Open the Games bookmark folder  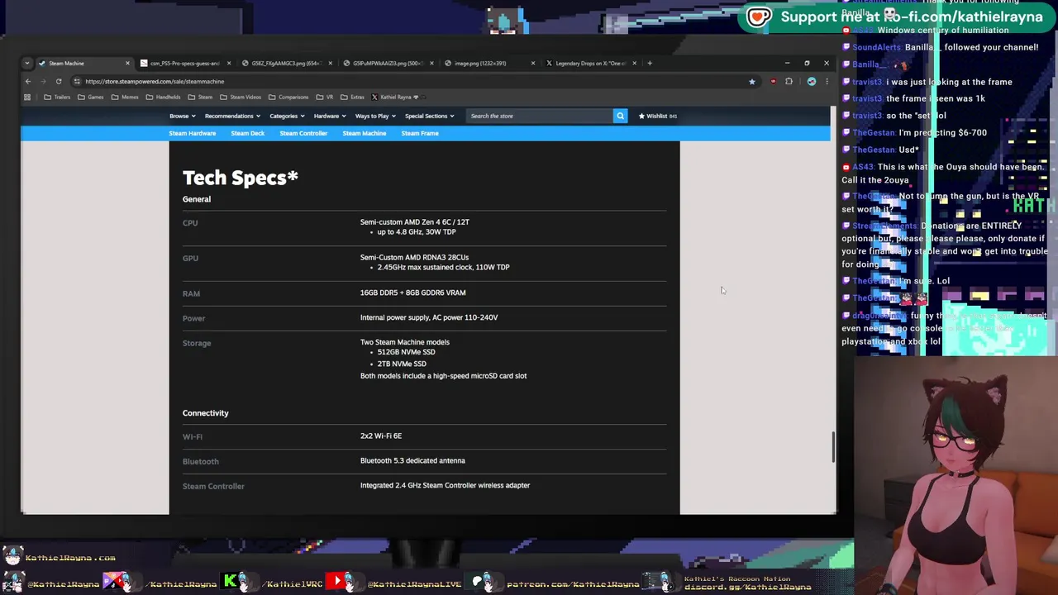click(91, 97)
